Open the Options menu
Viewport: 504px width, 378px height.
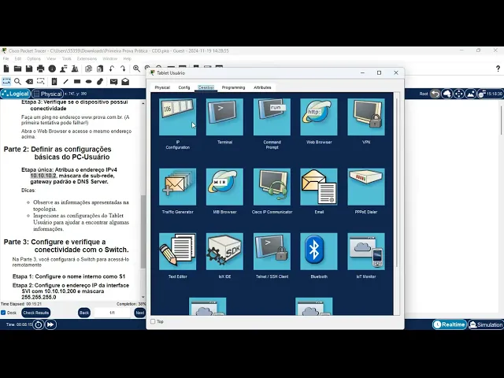coord(34,59)
